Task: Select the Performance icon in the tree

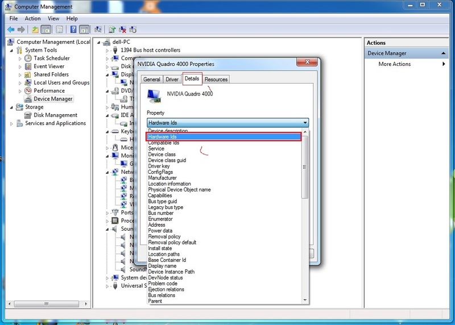Action: point(28,91)
